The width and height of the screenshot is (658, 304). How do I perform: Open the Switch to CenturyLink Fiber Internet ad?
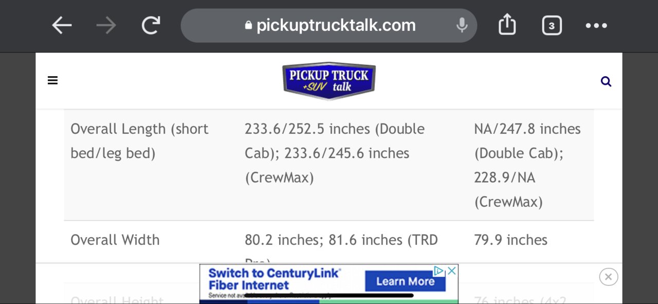pos(276,279)
